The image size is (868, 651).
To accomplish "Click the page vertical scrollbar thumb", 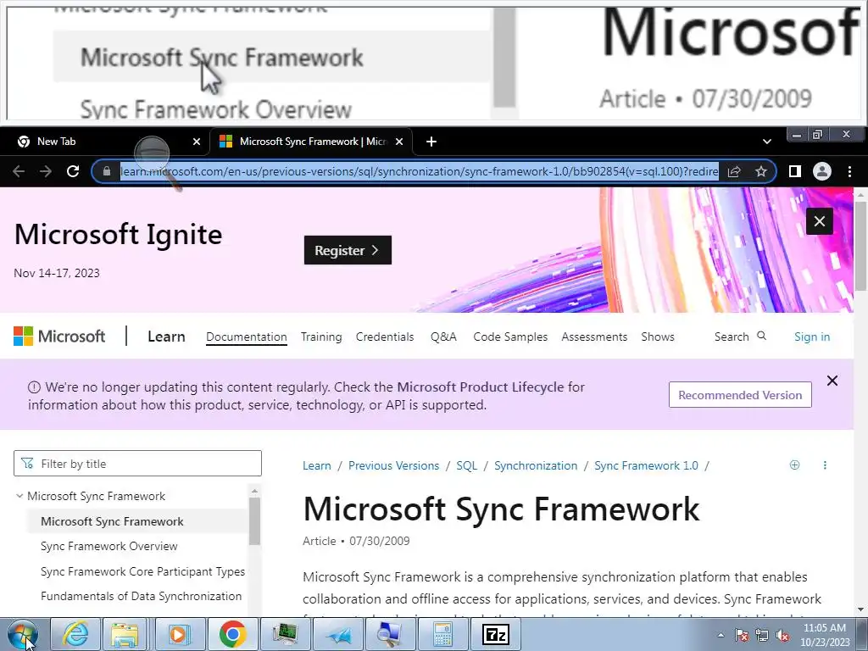I will point(860,245).
